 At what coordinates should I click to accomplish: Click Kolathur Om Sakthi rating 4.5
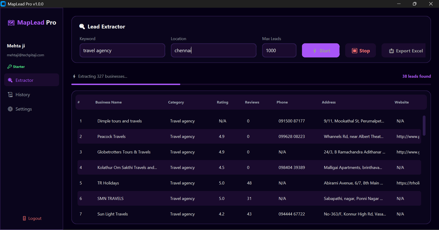pyautogui.click(x=222, y=167)
